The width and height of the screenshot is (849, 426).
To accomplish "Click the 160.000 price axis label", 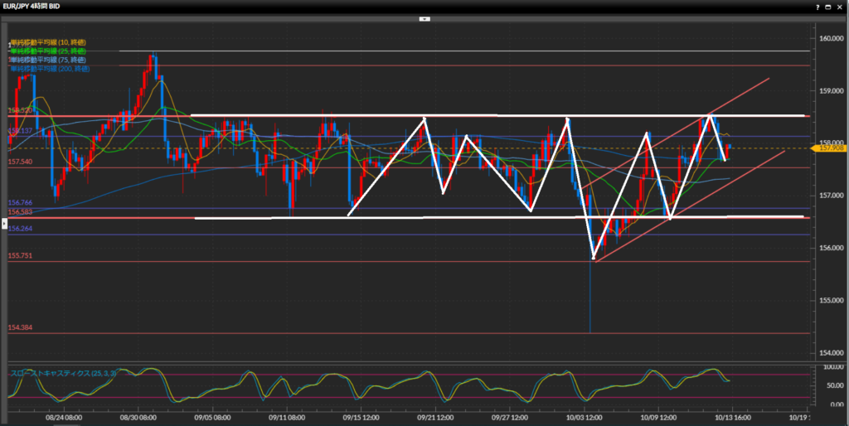I will [x=831, y=38].
